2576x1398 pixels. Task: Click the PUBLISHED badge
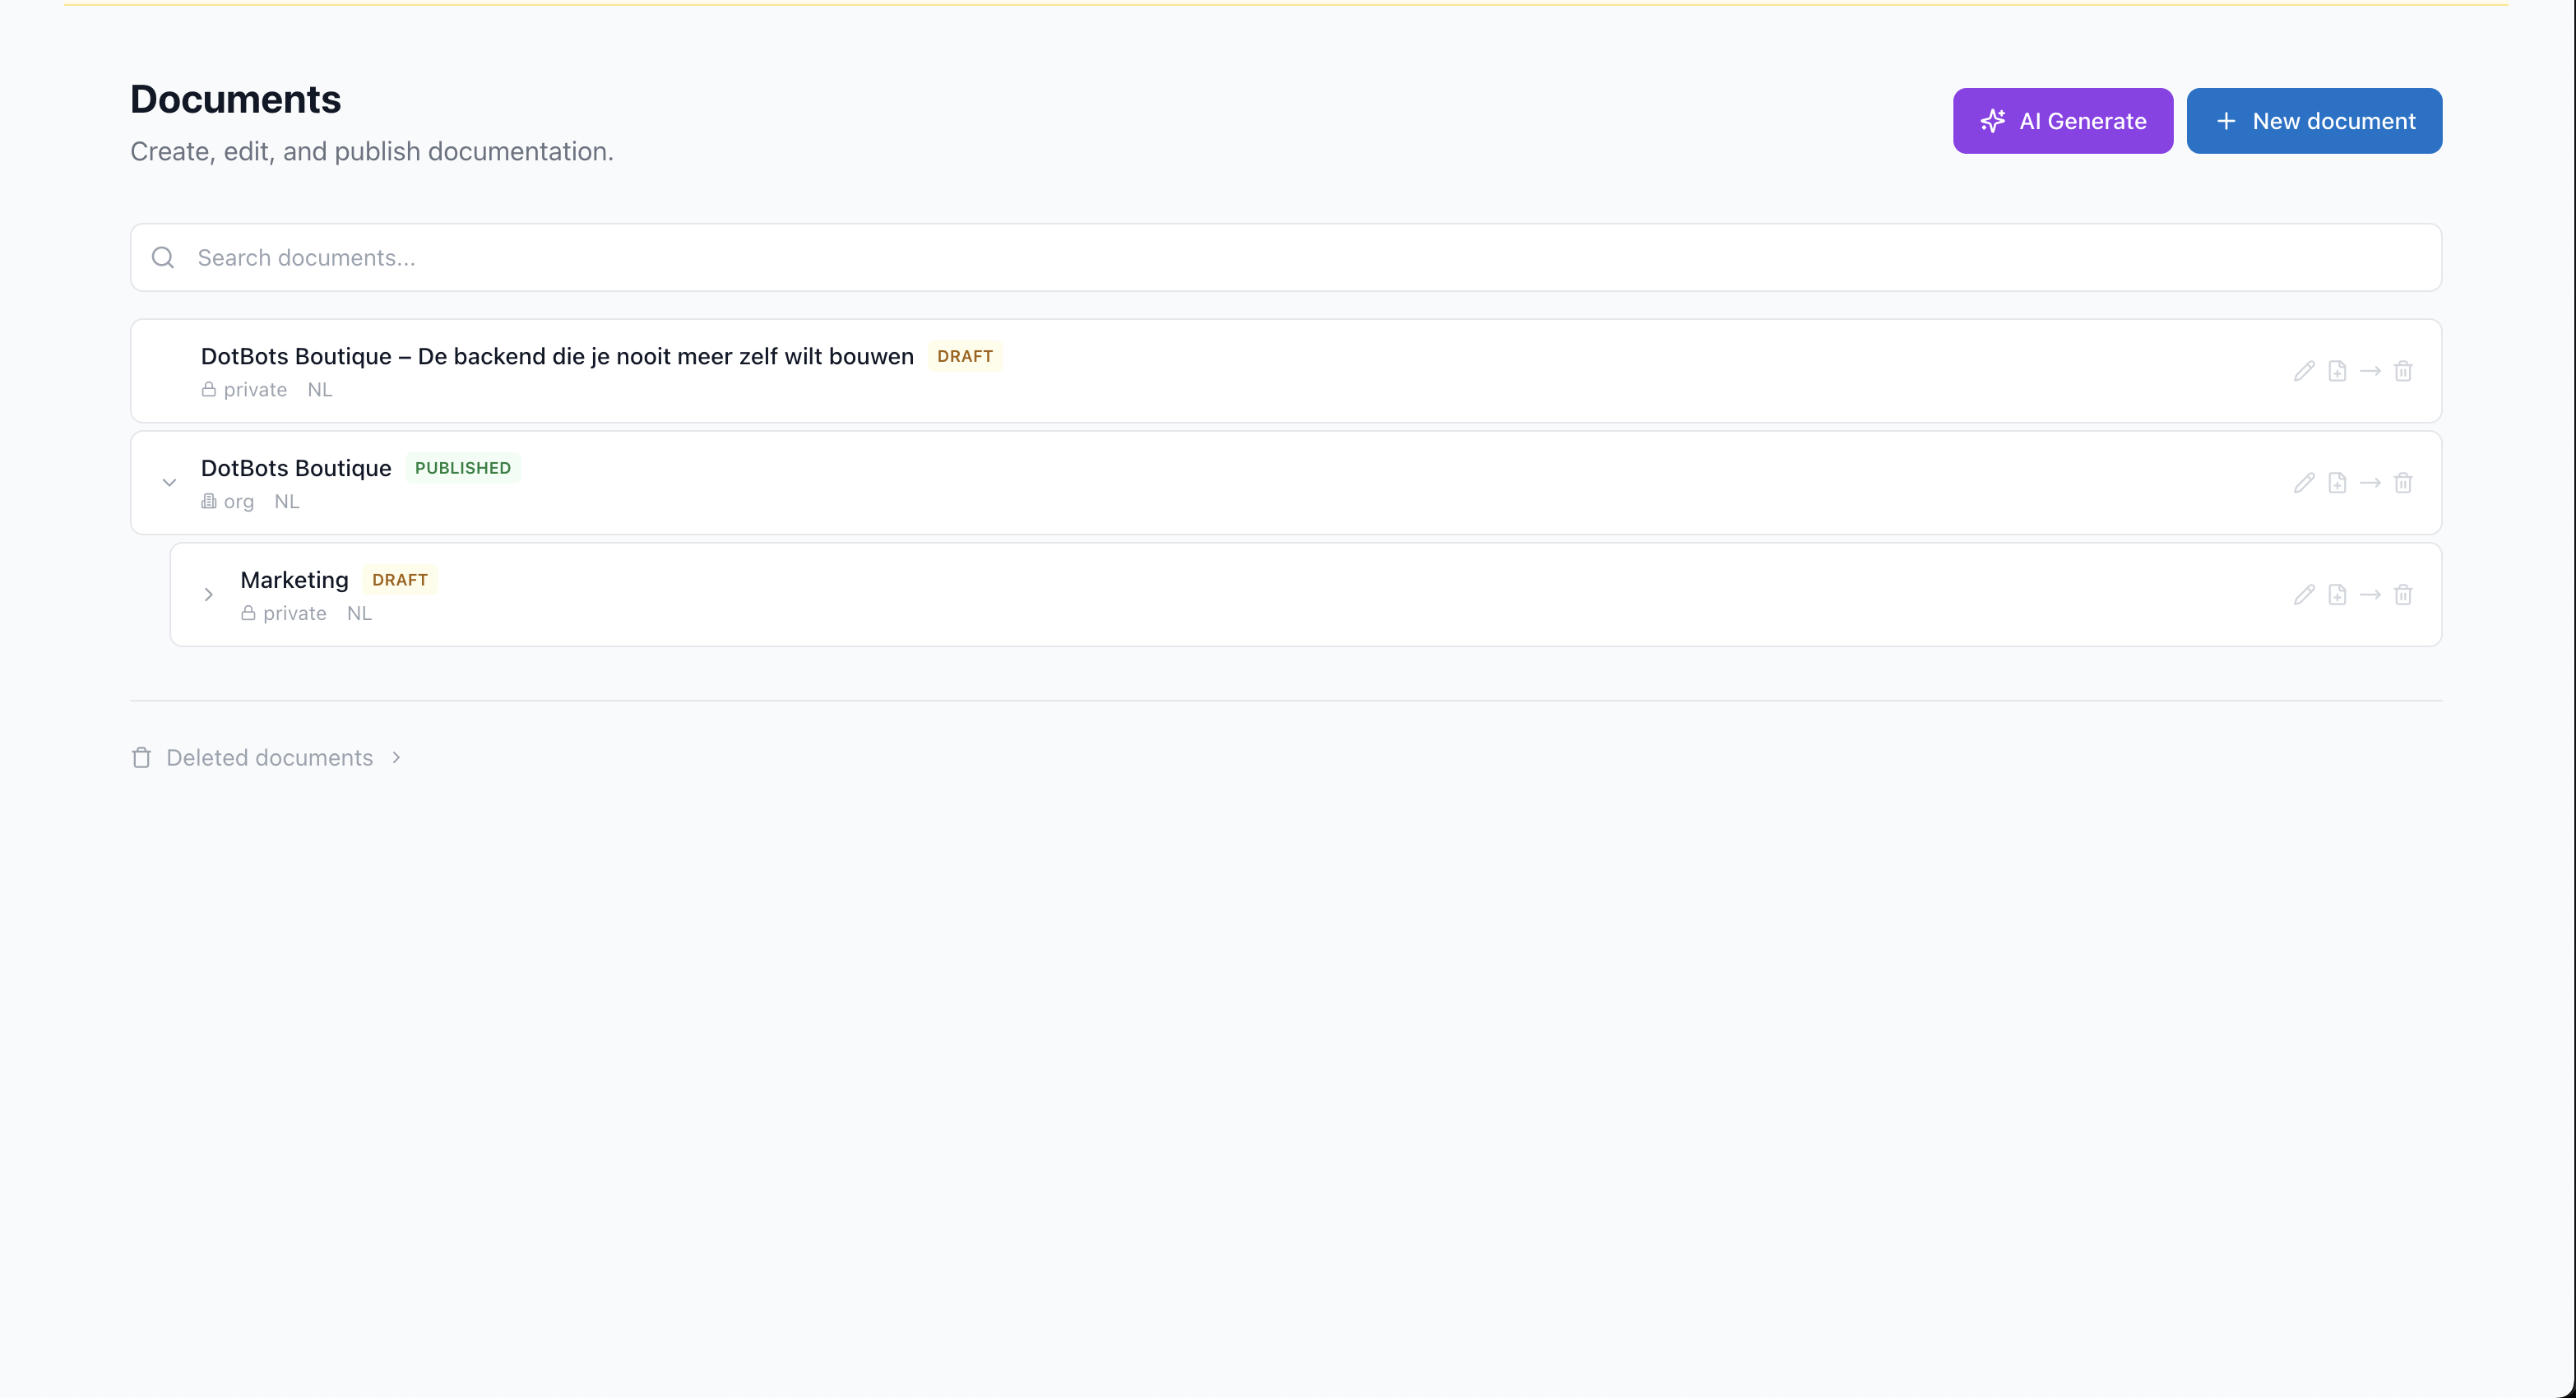pyautogui.click(x=463, y=468)
